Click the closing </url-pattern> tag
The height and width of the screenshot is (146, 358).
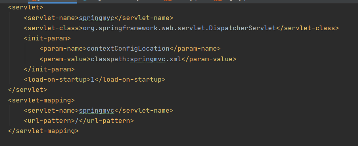(x=106, y=120)
